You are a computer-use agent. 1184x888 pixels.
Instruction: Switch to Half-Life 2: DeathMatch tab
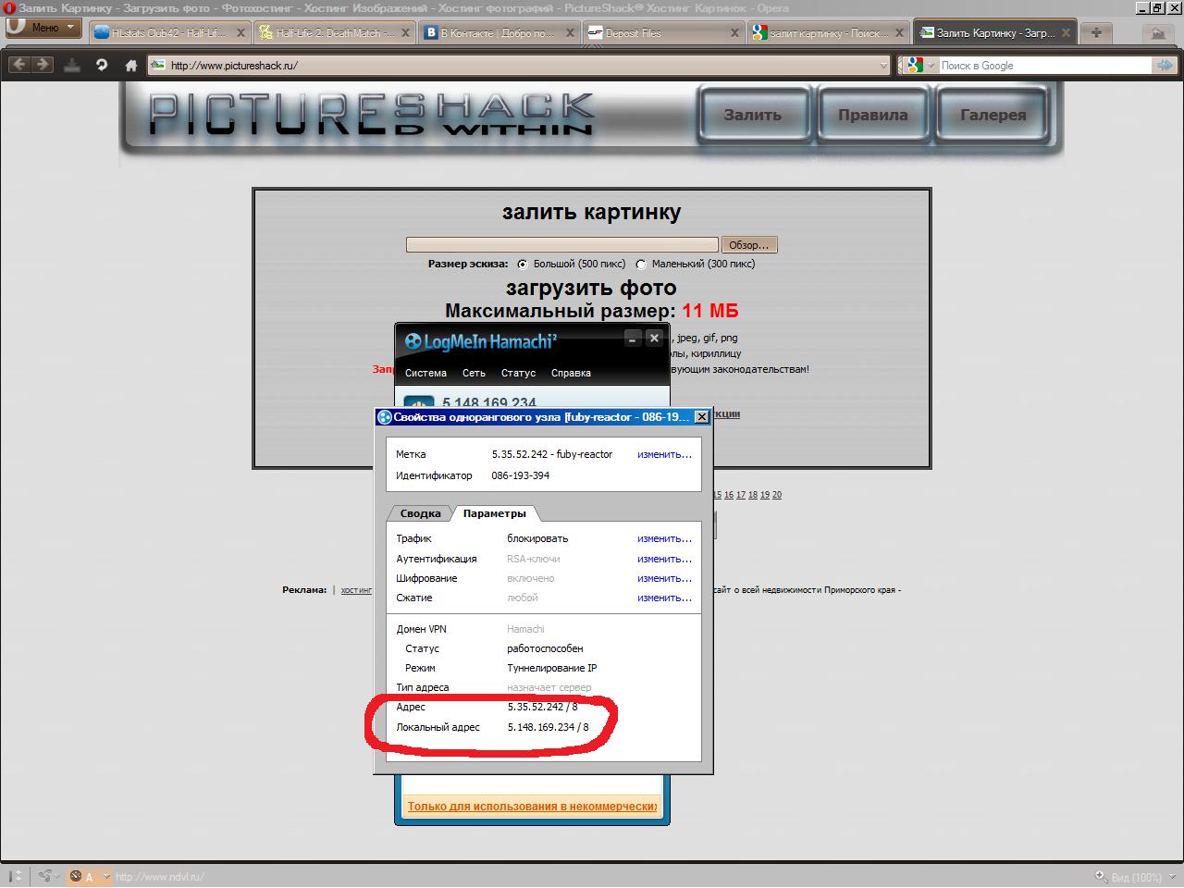[x=334, y=32]
